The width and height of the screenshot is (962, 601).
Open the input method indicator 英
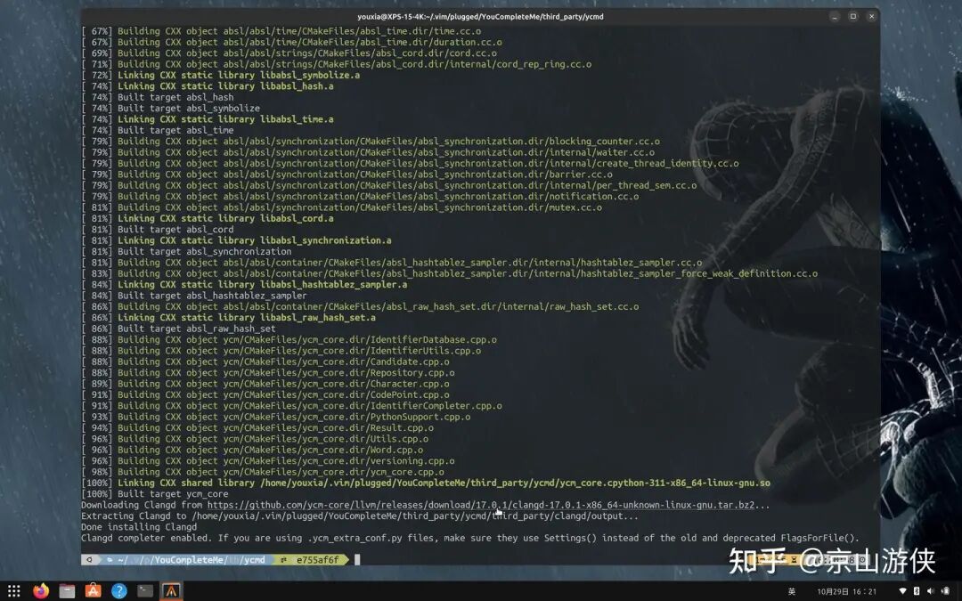click(792, 592)
